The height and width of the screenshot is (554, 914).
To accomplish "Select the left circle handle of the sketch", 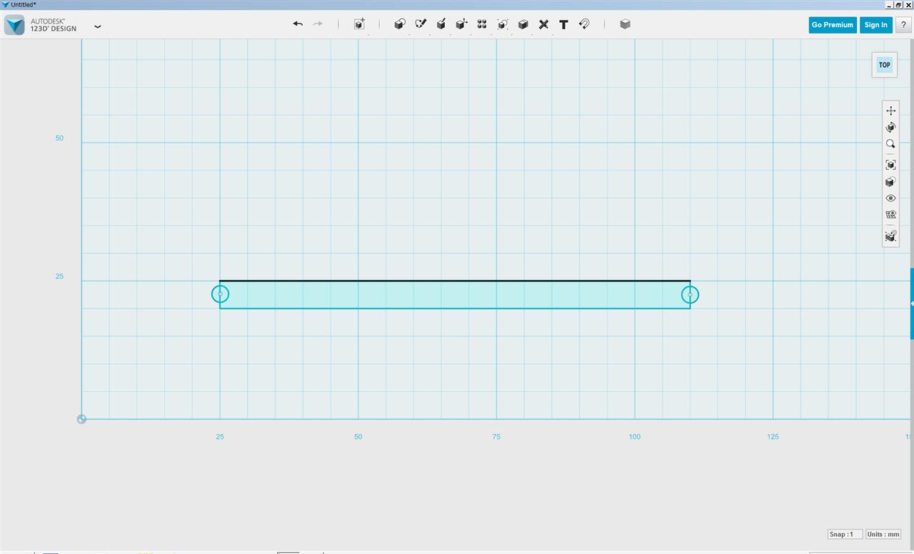I will click(220, 294).
